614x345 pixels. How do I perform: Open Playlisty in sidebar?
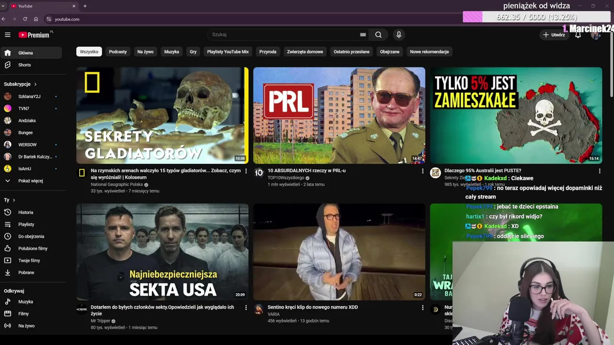31,224
